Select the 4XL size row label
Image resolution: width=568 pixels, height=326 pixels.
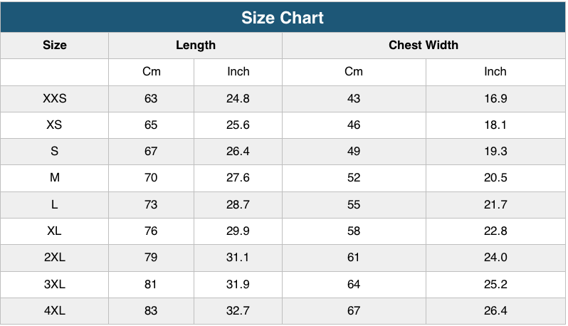pos(55,311)
